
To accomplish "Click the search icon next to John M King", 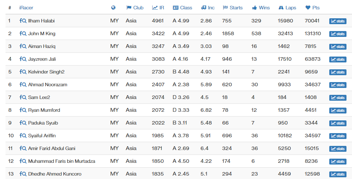I will pos(23,33).
